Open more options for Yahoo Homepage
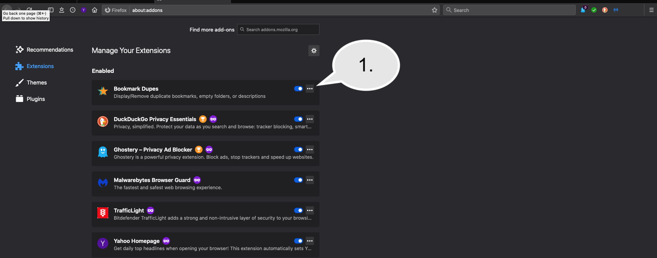Screen dimensions: 657x258 [310, 241]
